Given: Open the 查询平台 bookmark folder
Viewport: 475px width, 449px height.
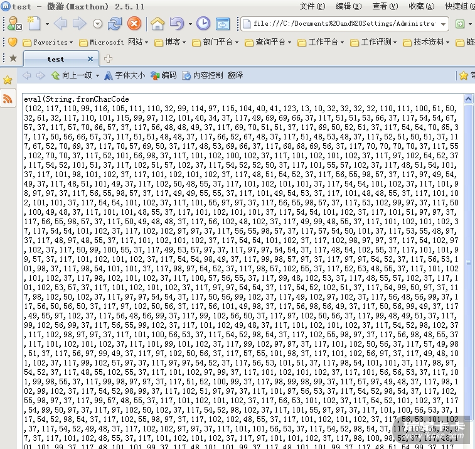Looking at the screenshot, I should 268,43.
